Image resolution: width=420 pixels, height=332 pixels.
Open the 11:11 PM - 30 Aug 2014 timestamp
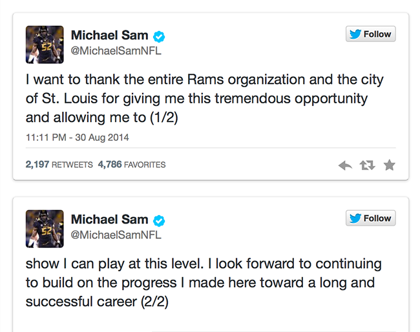pos(78,138)
